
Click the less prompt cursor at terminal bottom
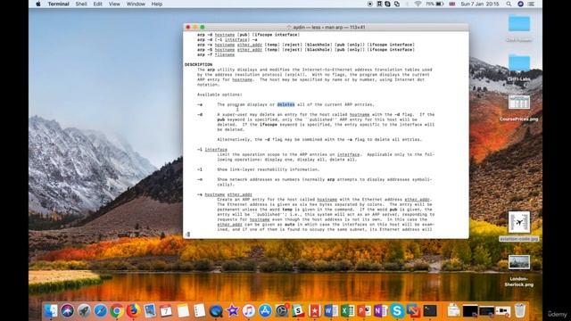pos(188,235)
